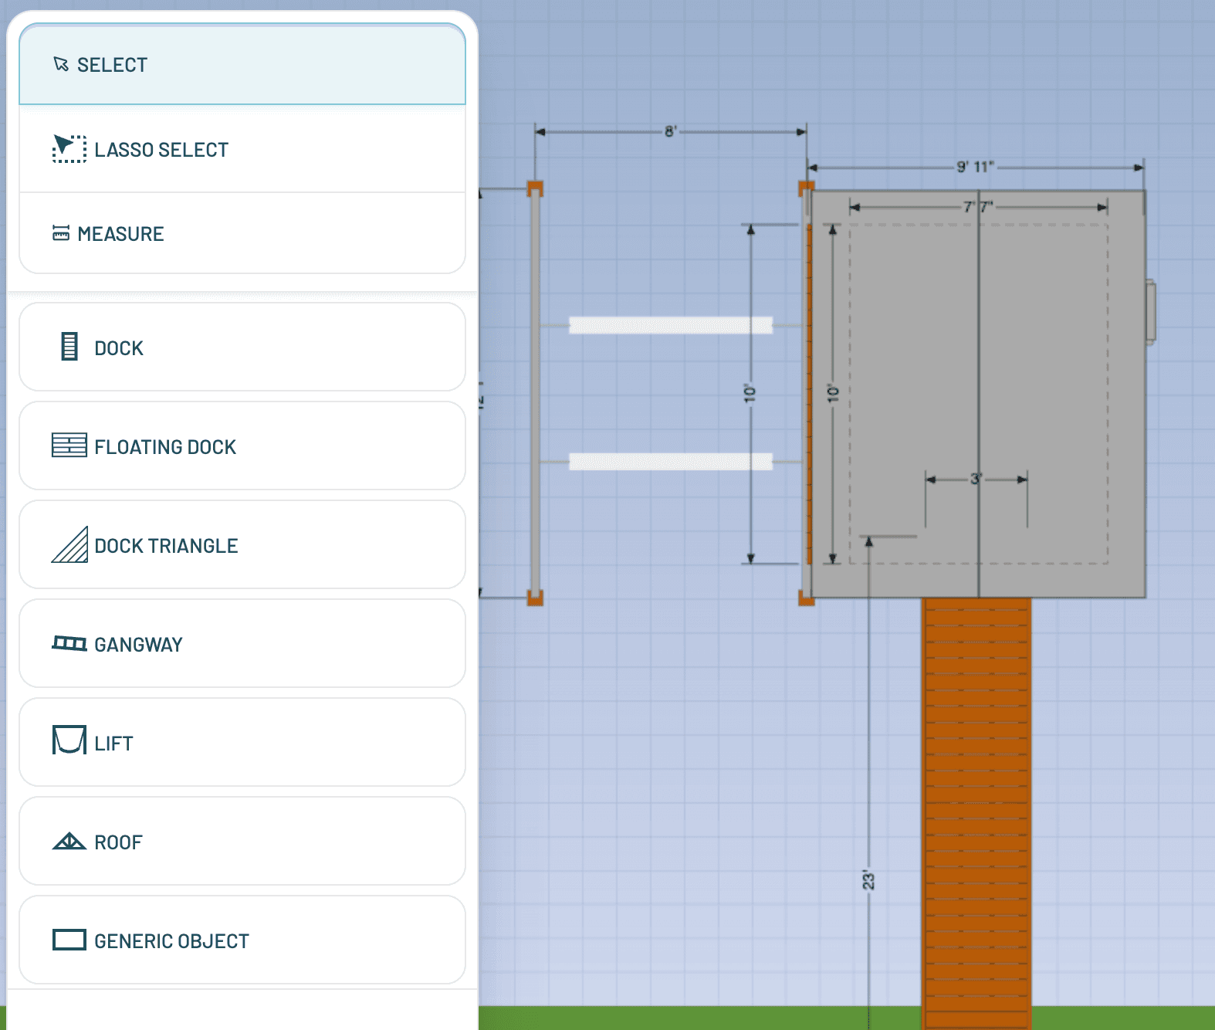
Task: Add a DOCK section
Action: click(x=242, y=347)
